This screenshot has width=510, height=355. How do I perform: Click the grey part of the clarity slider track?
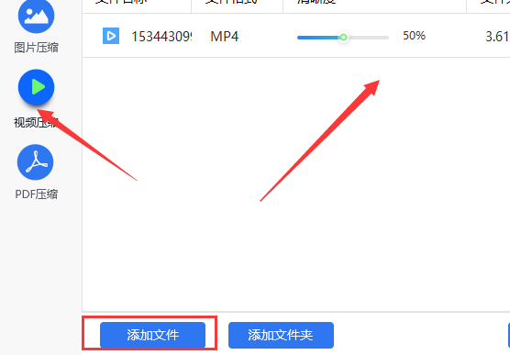point(368,38)
